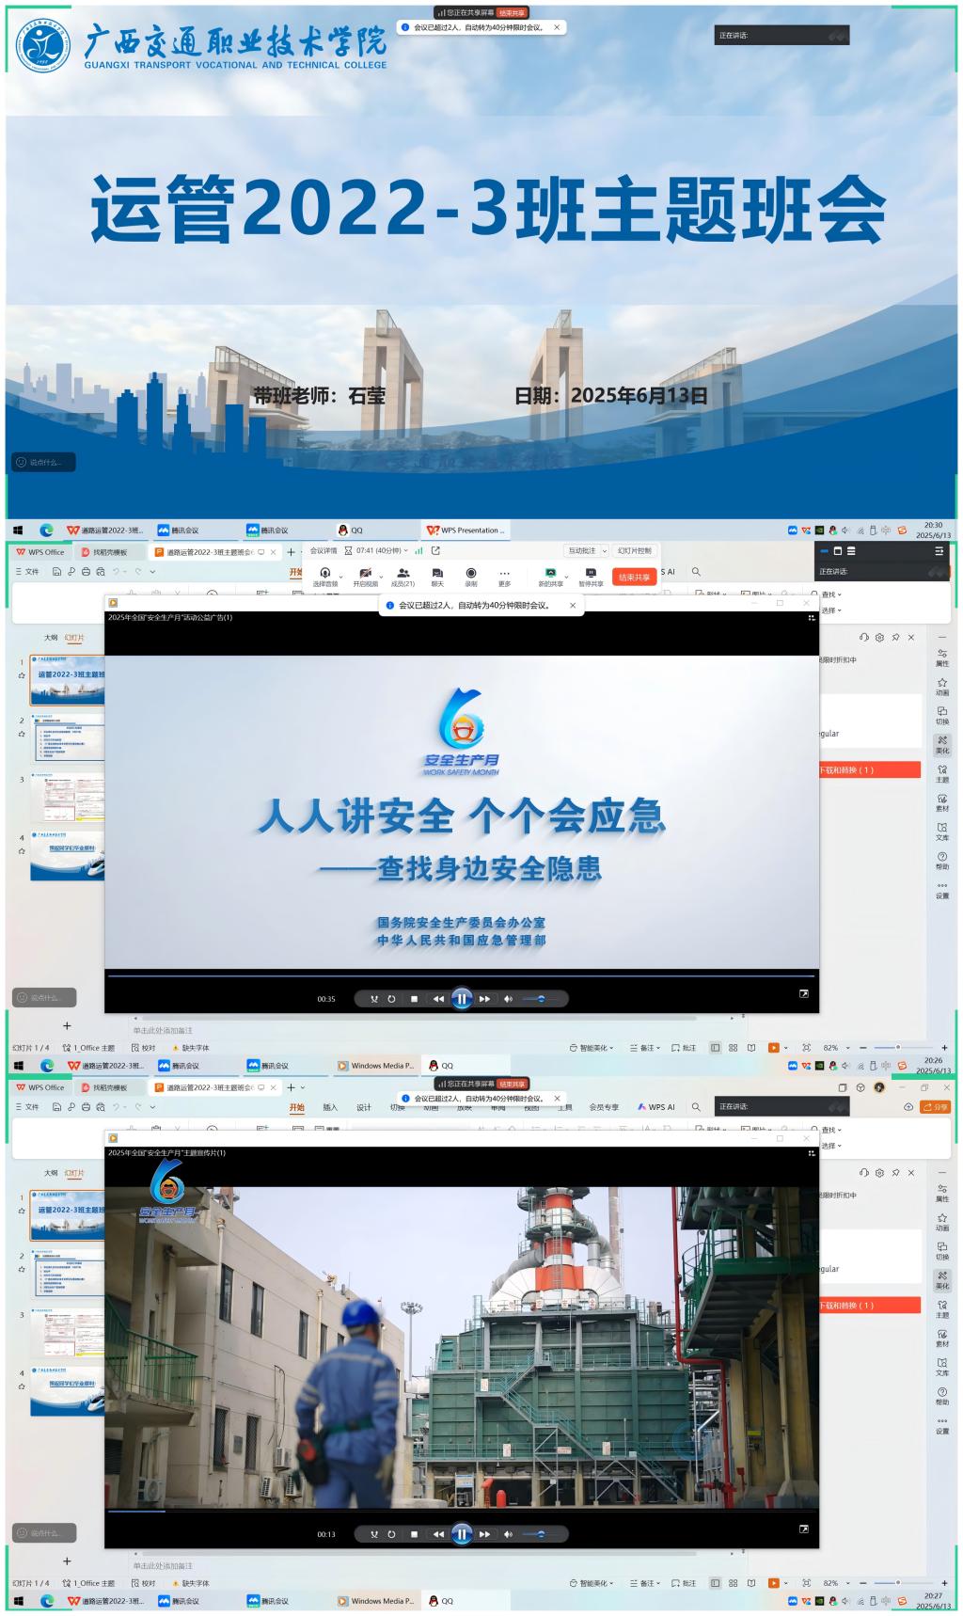963x1616 pixels.
Task: Click the pop-out icon beside the signal bars
Action: tap(435, 551)
